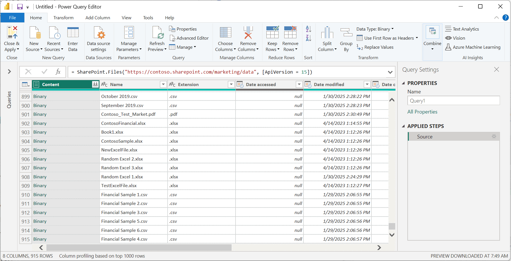
Task: Click the Query1 name input field
Action: [x=453, y=101]
